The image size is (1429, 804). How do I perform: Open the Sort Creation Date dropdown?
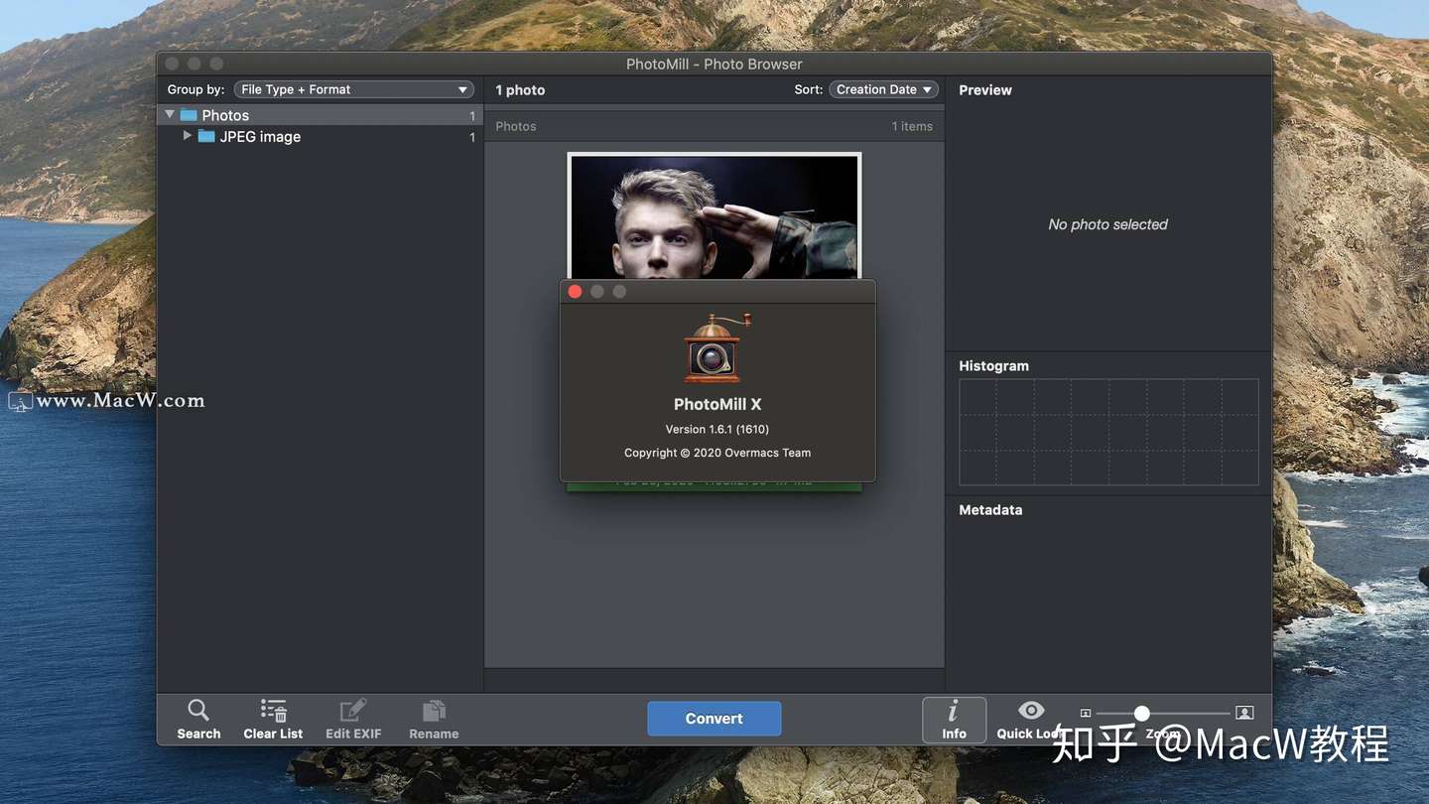pyautogui.click(x=884, y=89)
